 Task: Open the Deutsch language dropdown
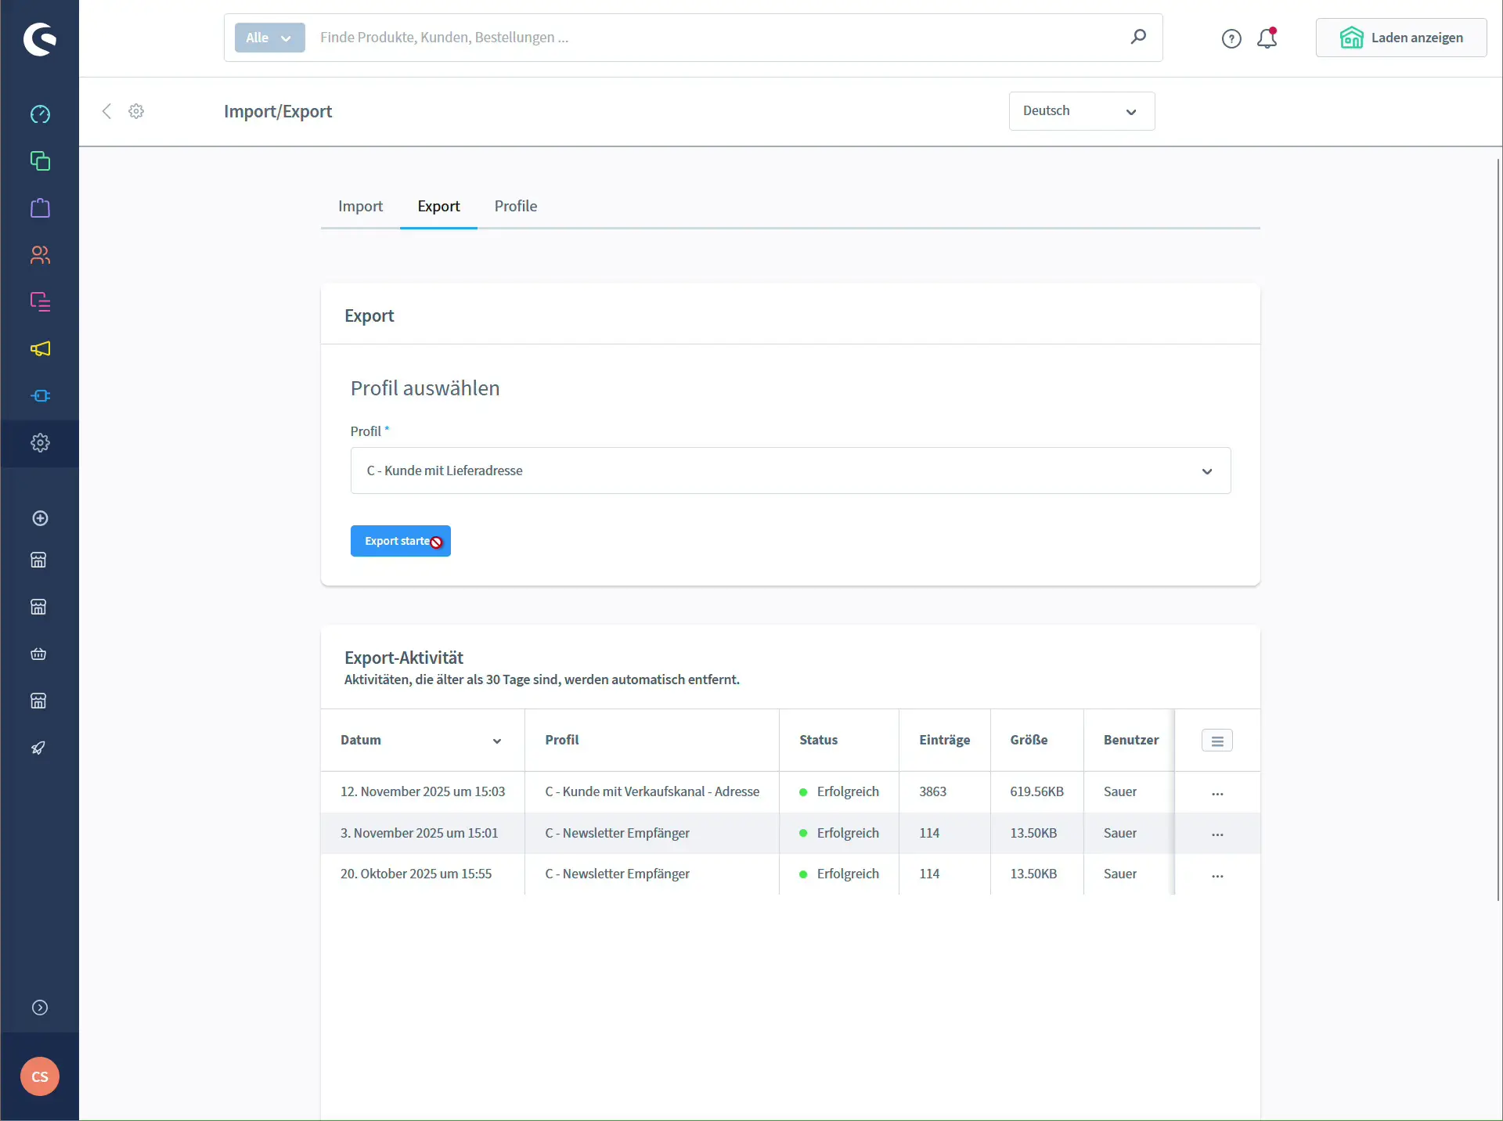tap(1081, 111)
